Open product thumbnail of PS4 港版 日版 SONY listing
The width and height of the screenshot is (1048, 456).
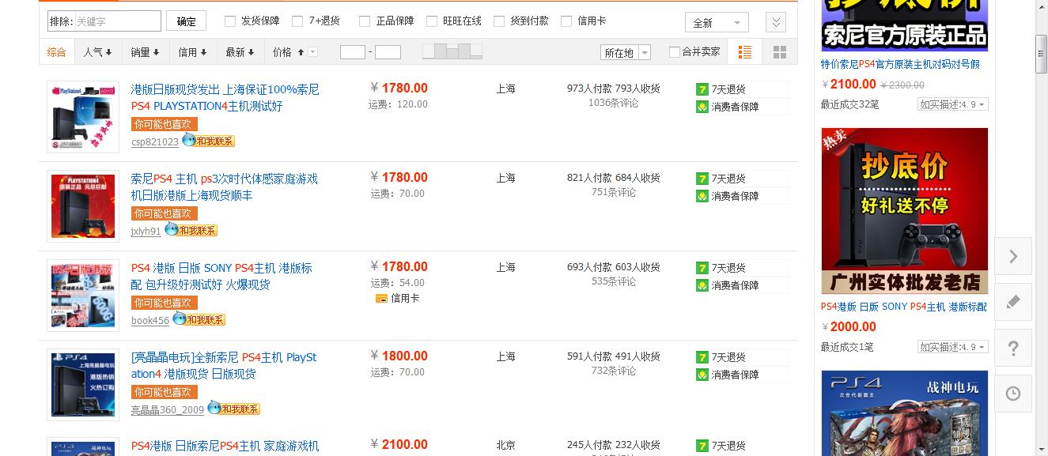coord(83,296)
